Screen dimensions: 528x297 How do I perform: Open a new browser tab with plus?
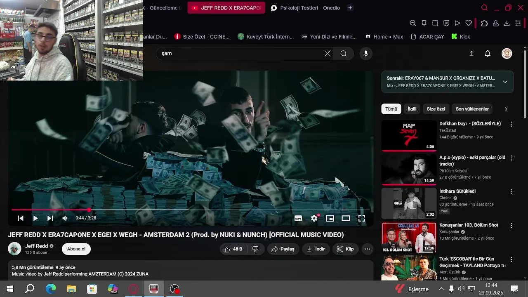click(x=350, y=8)
